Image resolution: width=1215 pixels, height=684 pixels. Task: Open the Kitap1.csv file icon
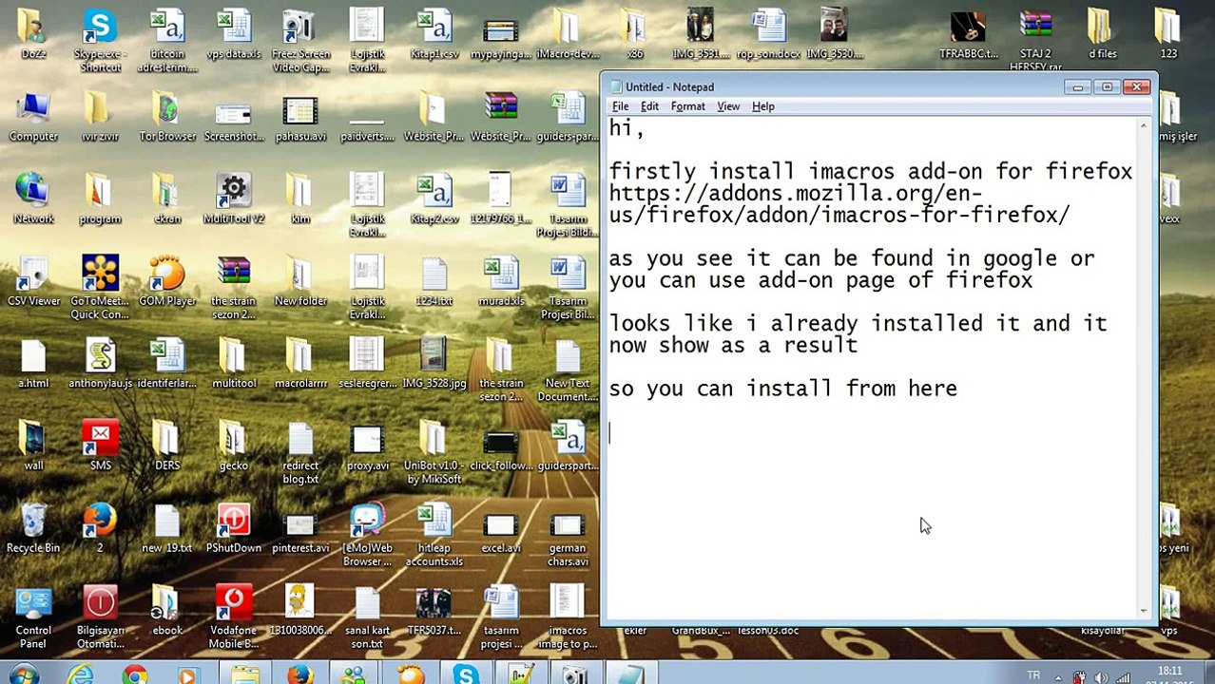click(434, 34)
